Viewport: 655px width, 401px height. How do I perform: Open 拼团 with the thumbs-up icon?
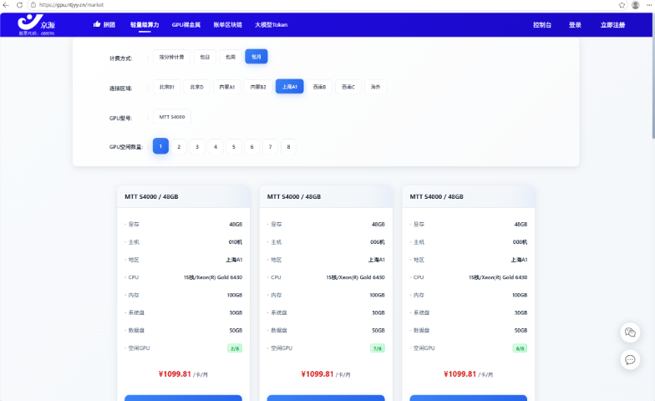104,25
